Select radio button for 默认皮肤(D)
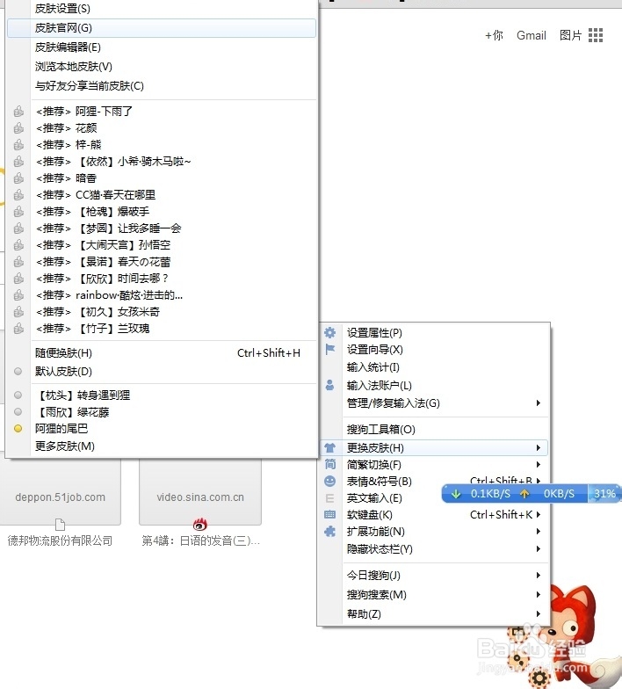Viewport: 622px width, 689px height. pyautogui.click(x=18, y=371)
